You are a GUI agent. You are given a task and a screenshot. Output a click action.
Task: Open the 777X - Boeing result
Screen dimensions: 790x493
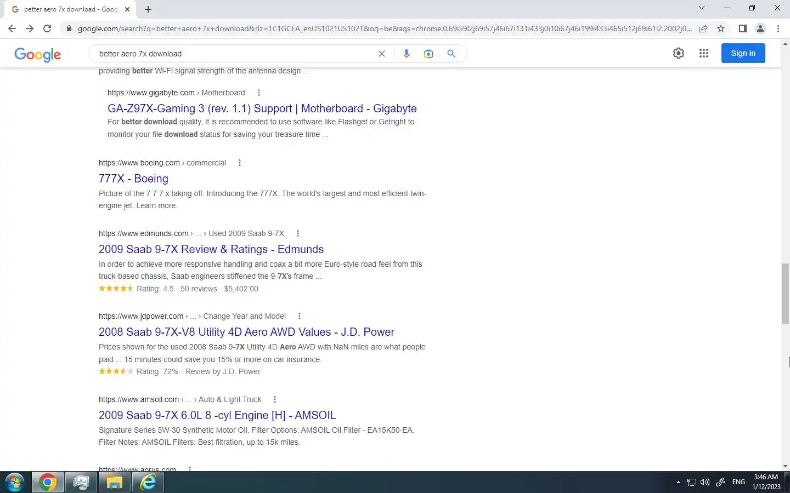[x=133, y=179]
